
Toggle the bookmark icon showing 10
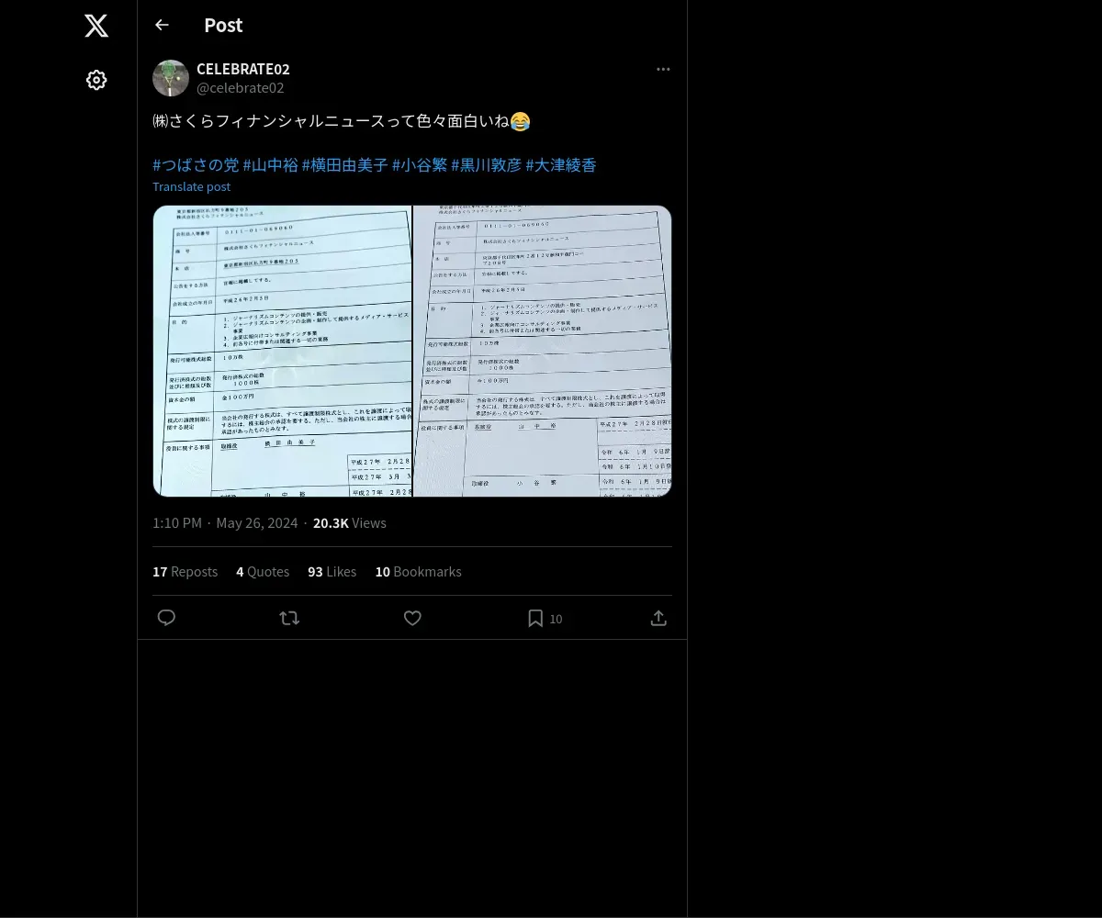click(x=545, y=618)
